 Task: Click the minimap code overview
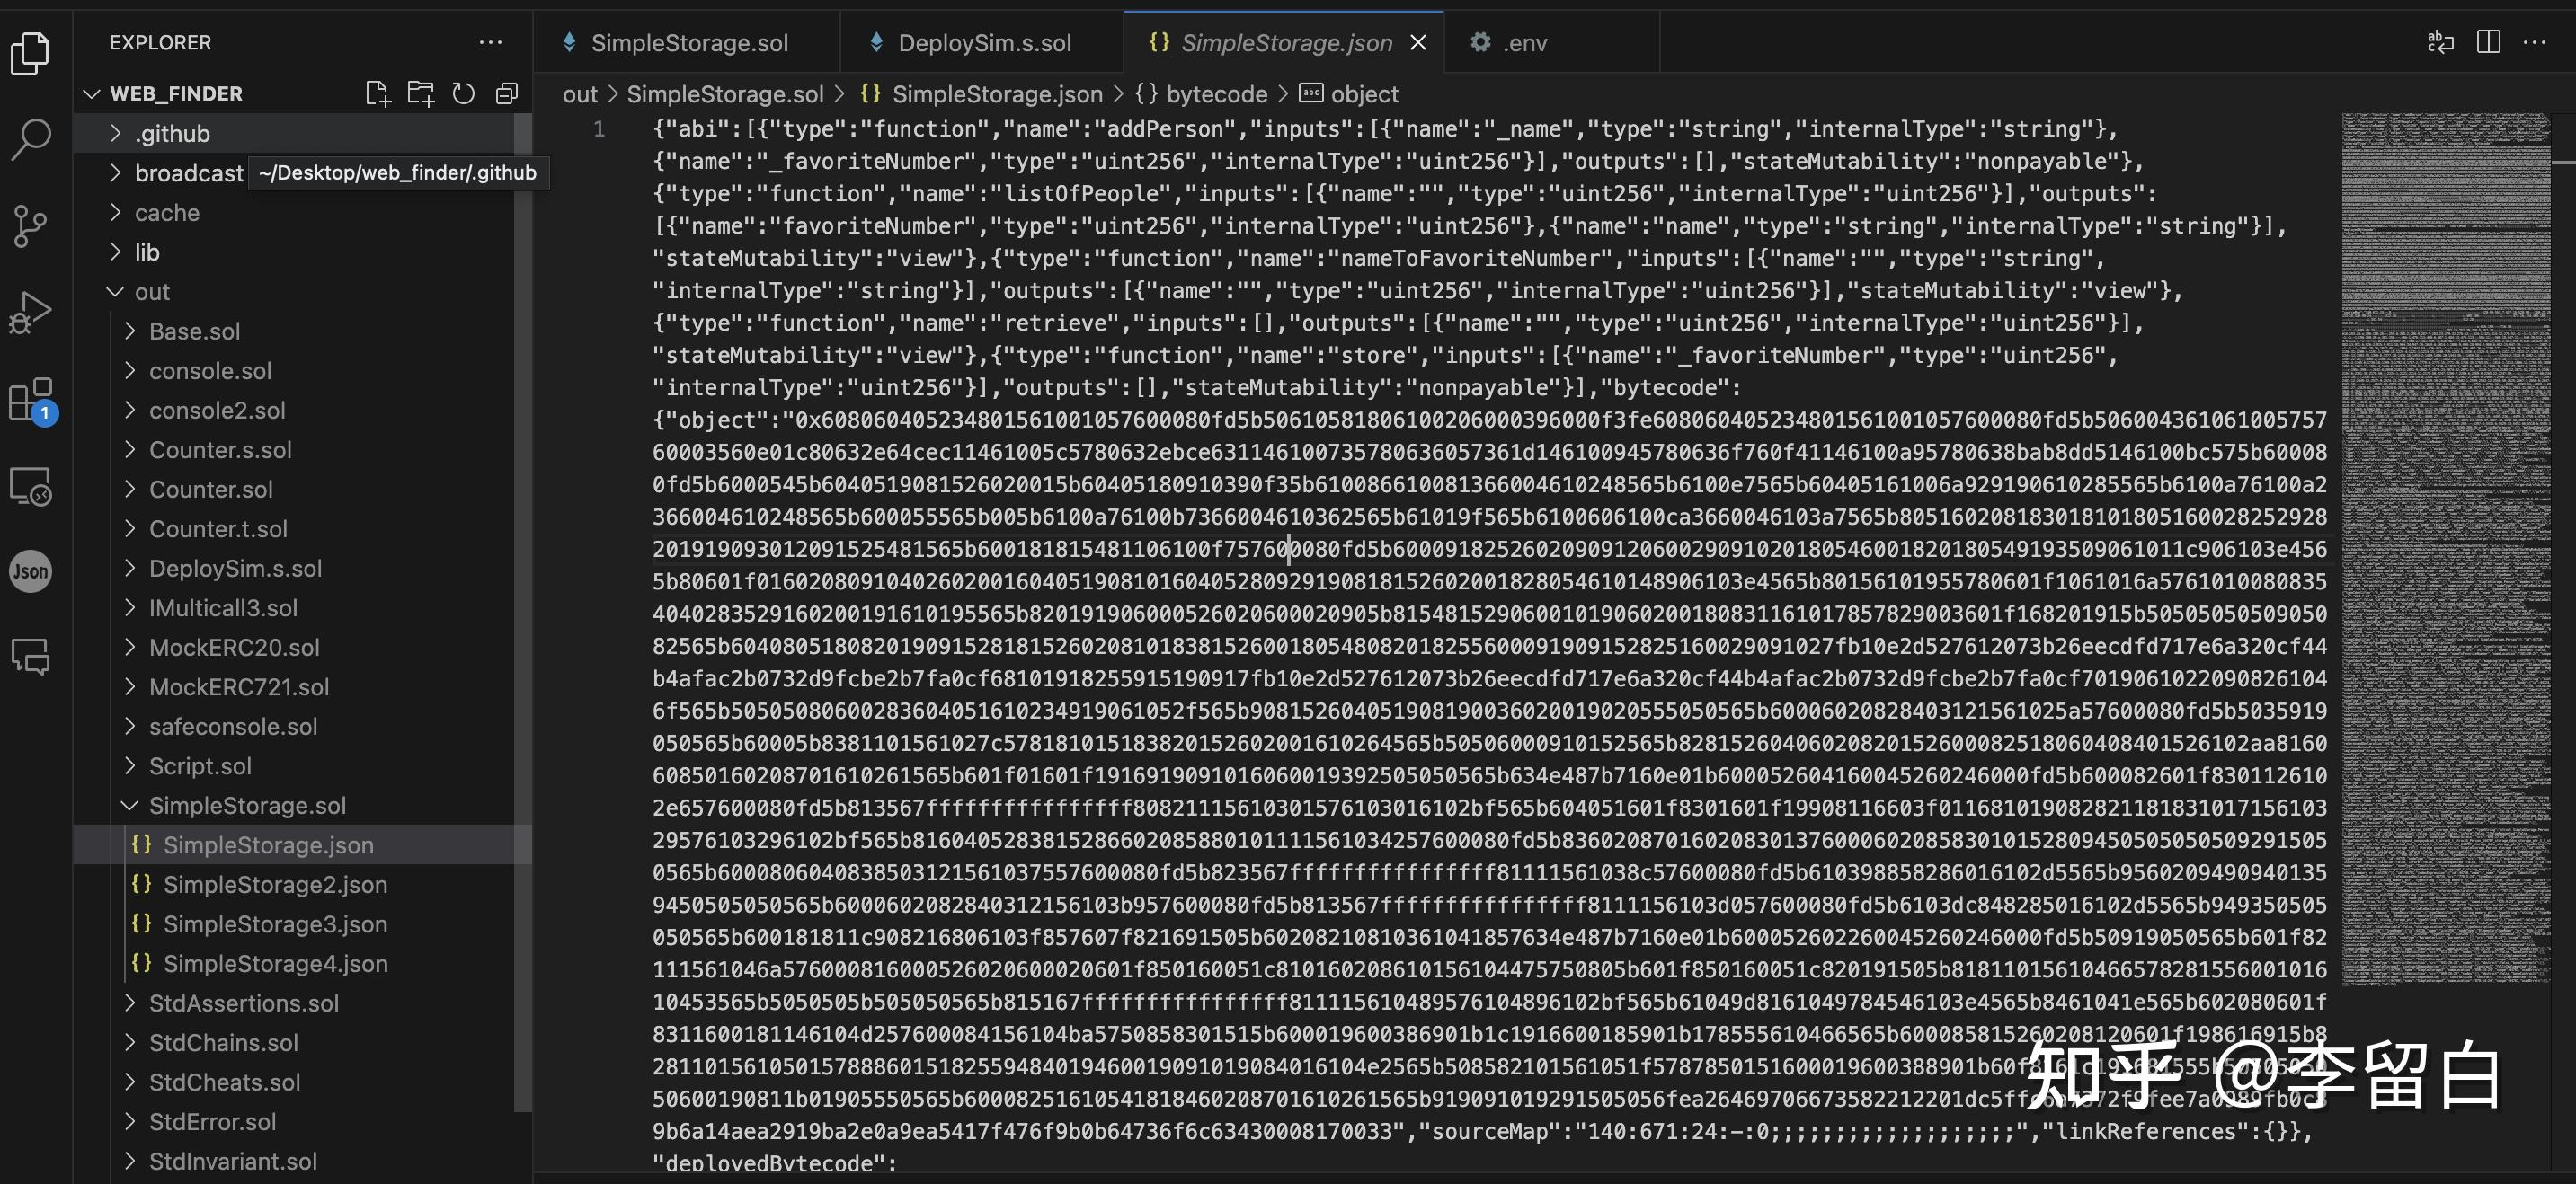2444,549
